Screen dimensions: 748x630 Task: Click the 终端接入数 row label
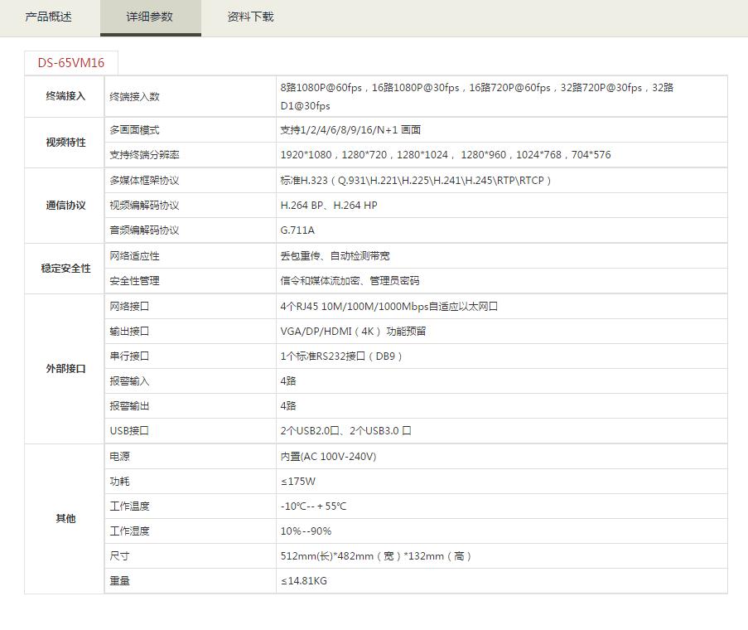coord(135,96)
